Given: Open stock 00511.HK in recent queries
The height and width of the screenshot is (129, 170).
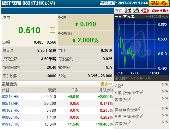Looking at the screenshot, I should [10, 104].
